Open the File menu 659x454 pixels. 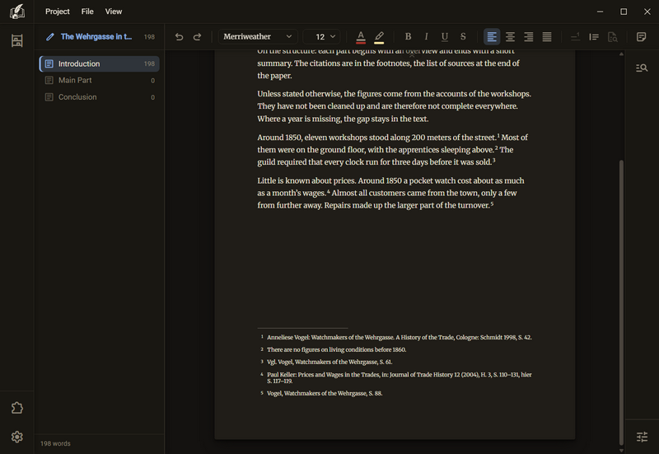(87, 12)
